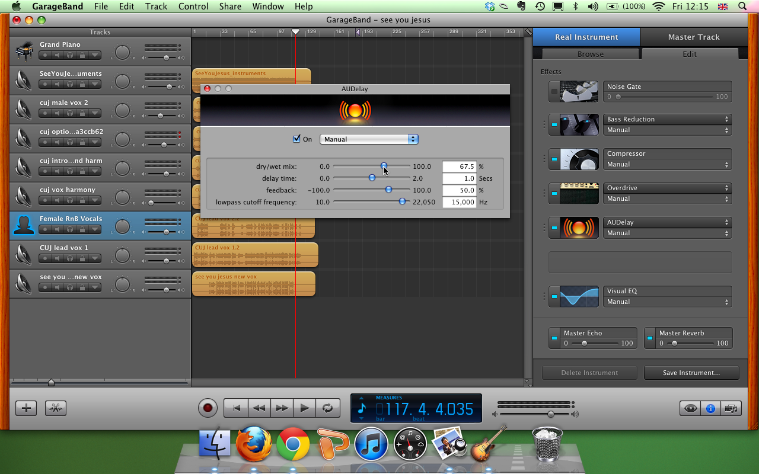Open the Overdrive effect editor icon
Screen dimensions: 759x474
coord(579,193)
